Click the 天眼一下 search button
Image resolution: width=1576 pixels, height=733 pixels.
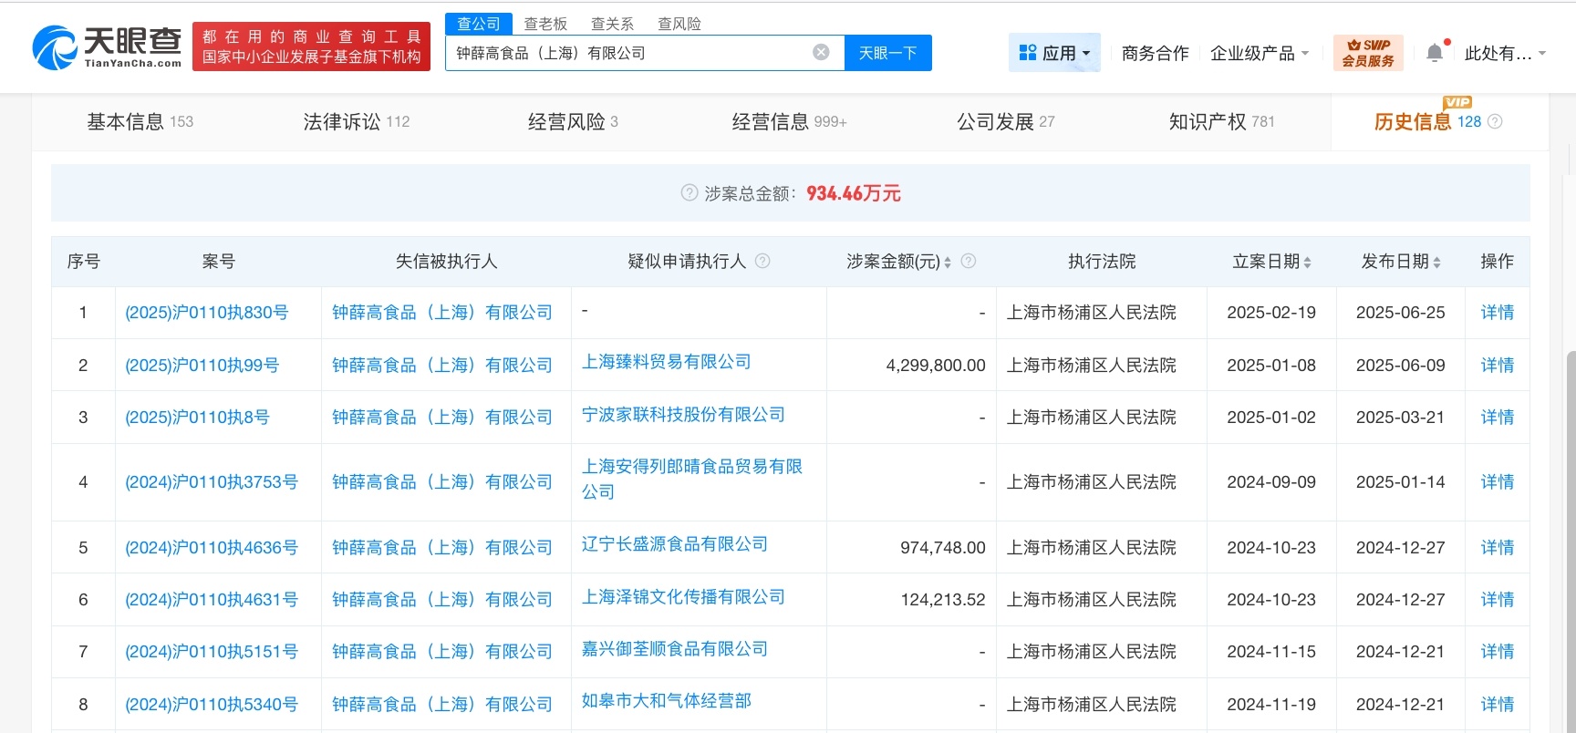[888, 53]
